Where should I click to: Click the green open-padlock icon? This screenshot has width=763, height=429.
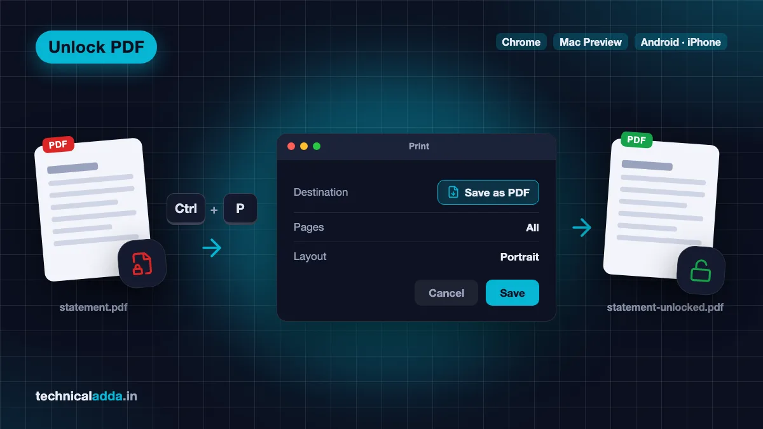tap(701, 271)
